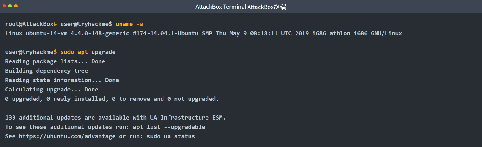Click the 'sudo apt' command text
The height and width of the screenshot is (147, 482).
point(74,52)
